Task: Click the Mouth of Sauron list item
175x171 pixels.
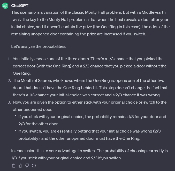Action: tap(90, 88)
